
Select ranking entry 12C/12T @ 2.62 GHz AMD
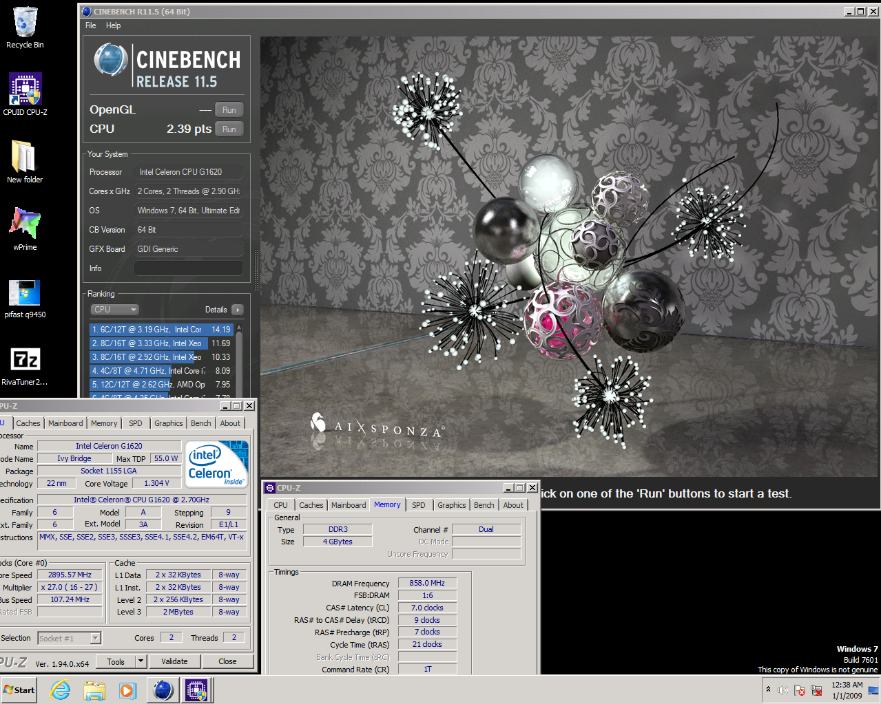click(x=162, y=385)
